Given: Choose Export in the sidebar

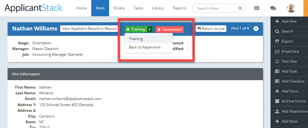Looking at the screenshot, I should (x=289, y=41).
